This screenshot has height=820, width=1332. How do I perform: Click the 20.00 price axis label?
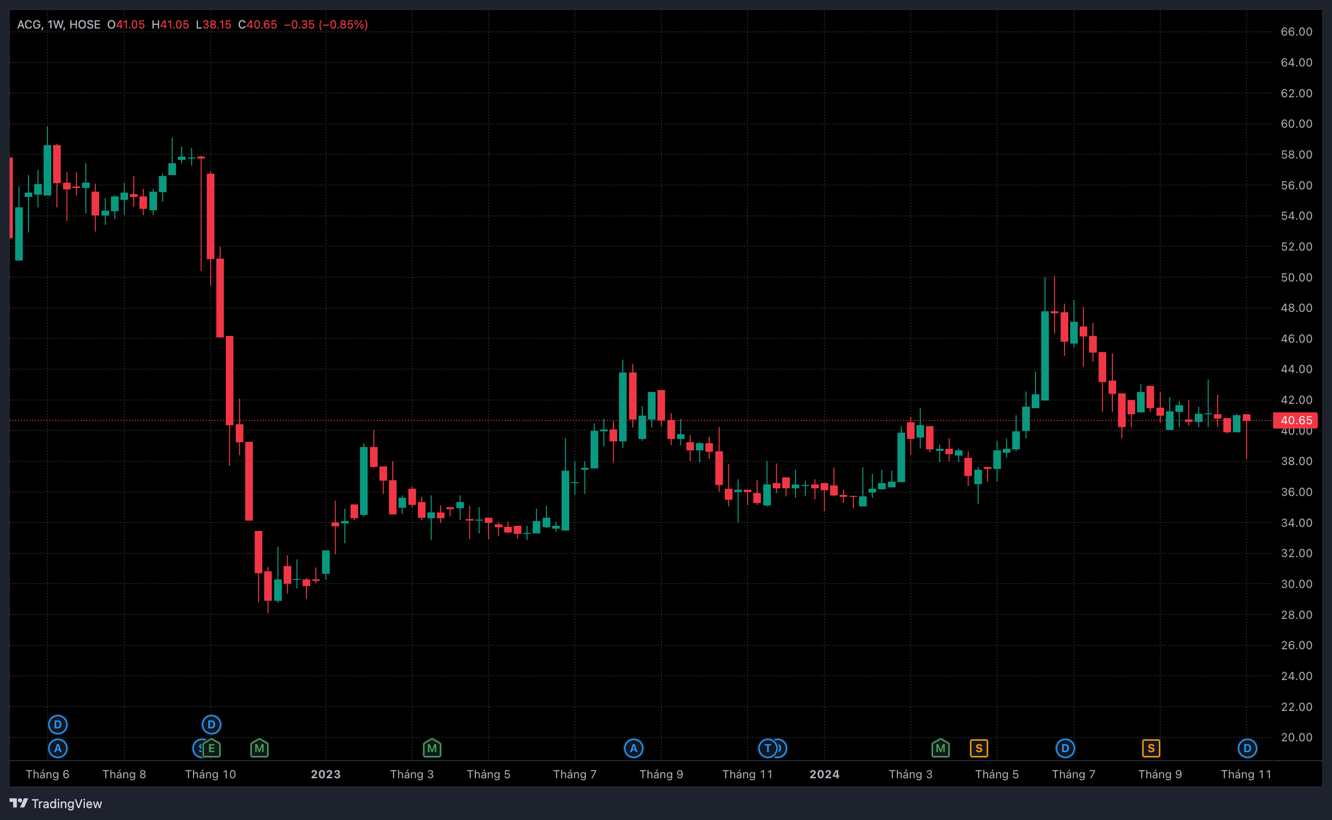click(x=1296, y=737)
